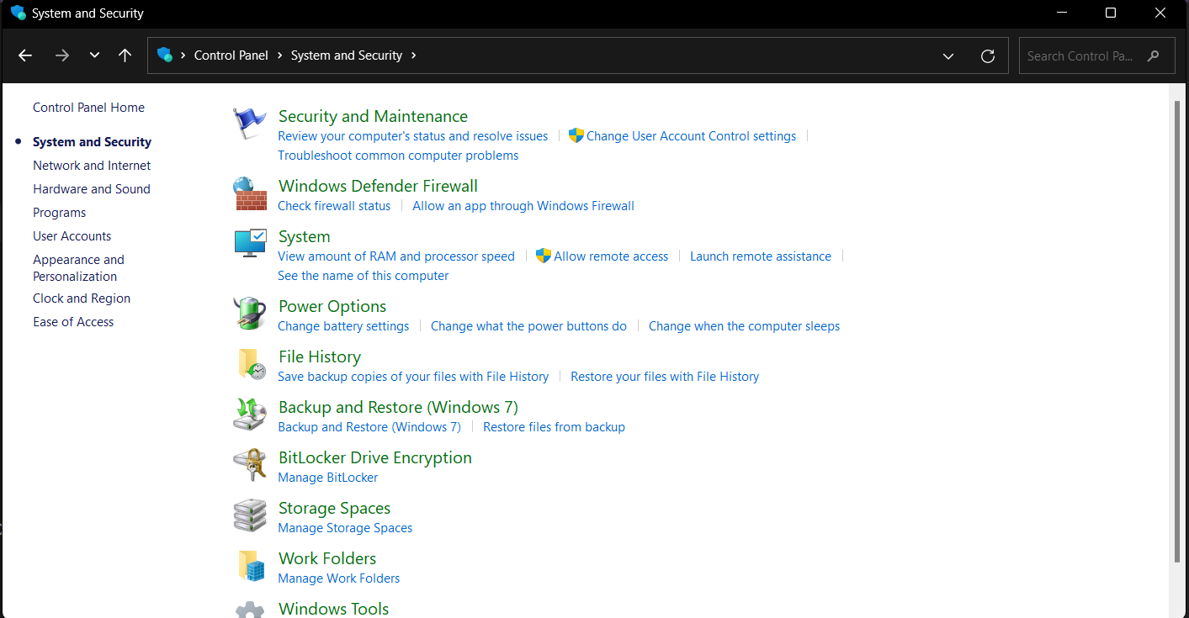Switch to Network and Internet category
The image size is (1189, 618).
point(92,165)
